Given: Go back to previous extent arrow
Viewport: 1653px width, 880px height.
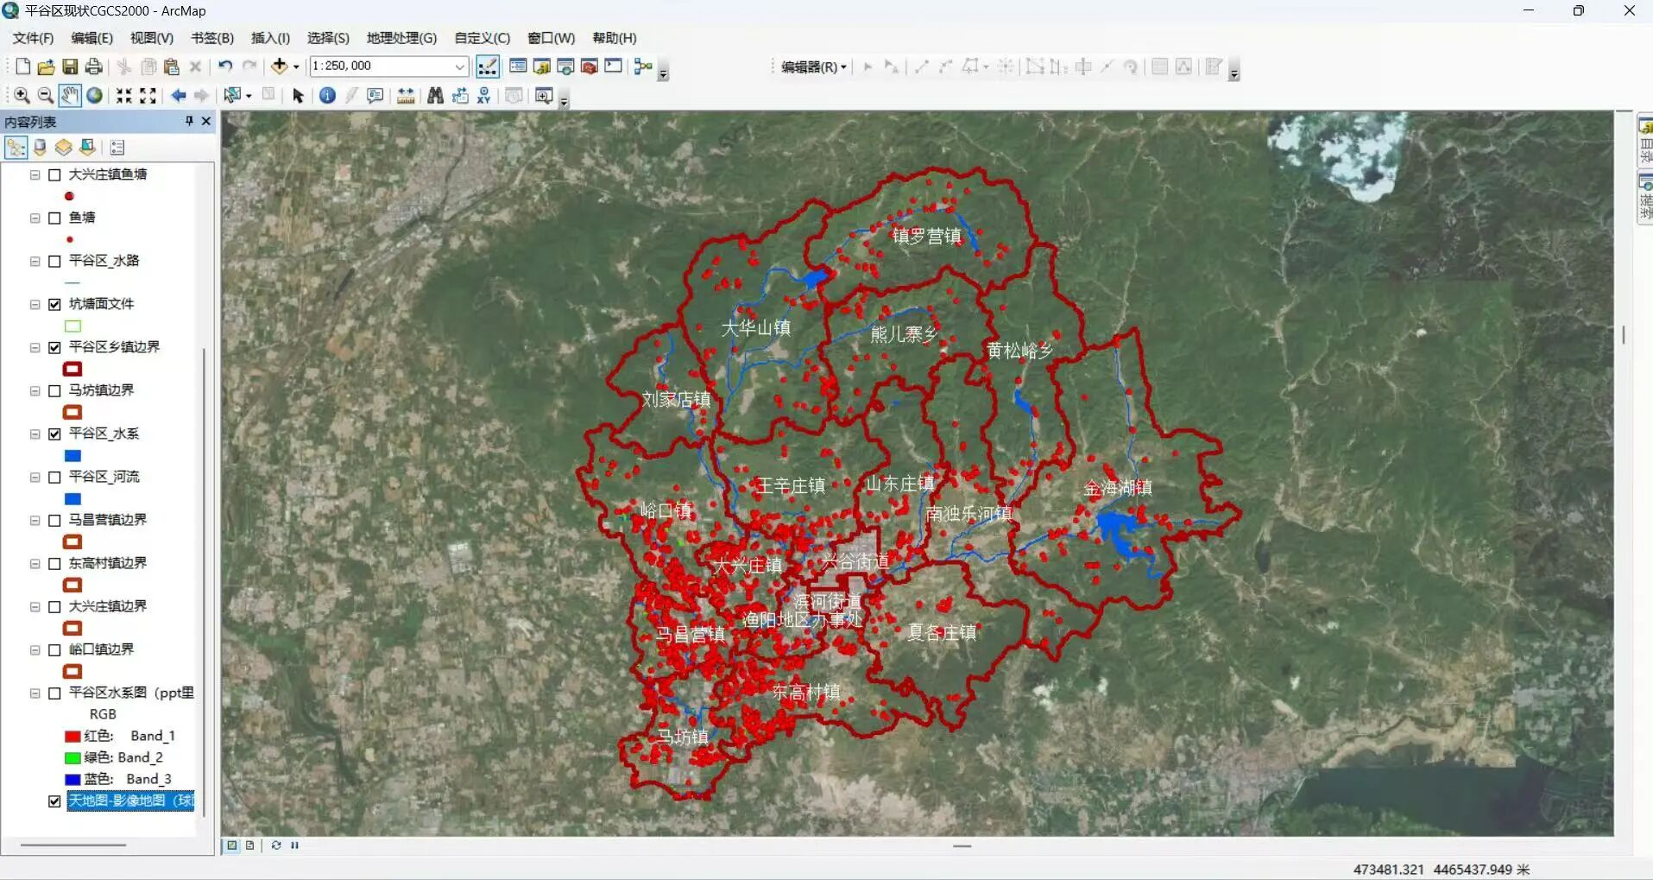Looking at the screenshot, I should pos(179,96).
